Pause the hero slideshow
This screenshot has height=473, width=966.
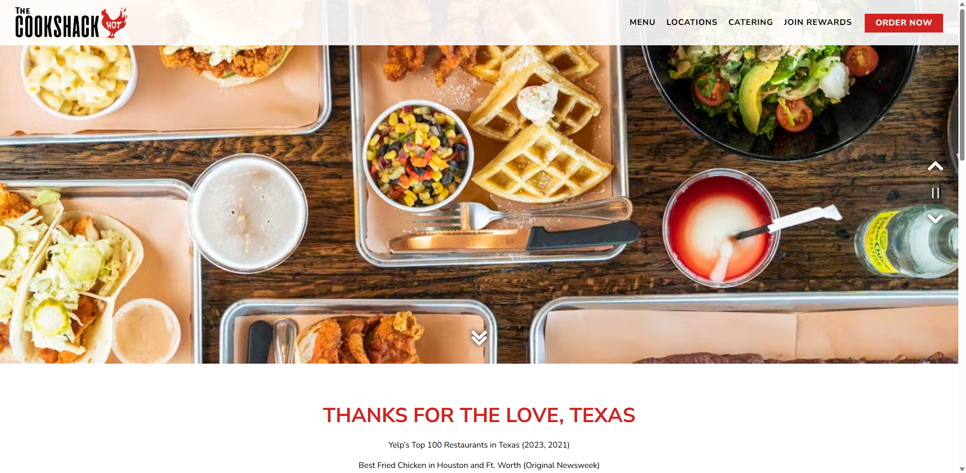pos(935,193)
